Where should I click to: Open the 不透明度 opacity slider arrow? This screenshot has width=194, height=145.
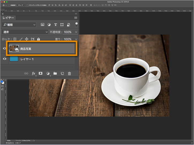[76, 32]
